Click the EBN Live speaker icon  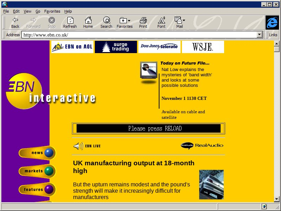tap(78, 146)
